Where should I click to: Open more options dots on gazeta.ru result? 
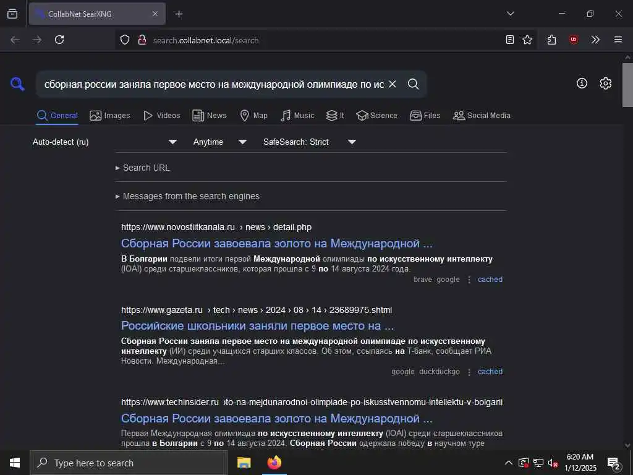(469, 372)
